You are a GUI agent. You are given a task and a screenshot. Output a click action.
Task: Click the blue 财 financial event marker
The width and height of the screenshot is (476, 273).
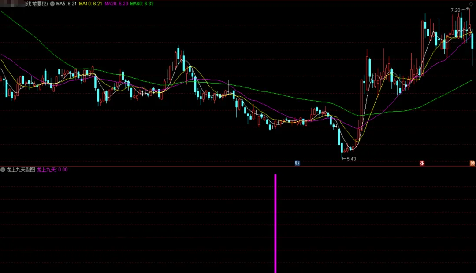[x=297, y=164]
